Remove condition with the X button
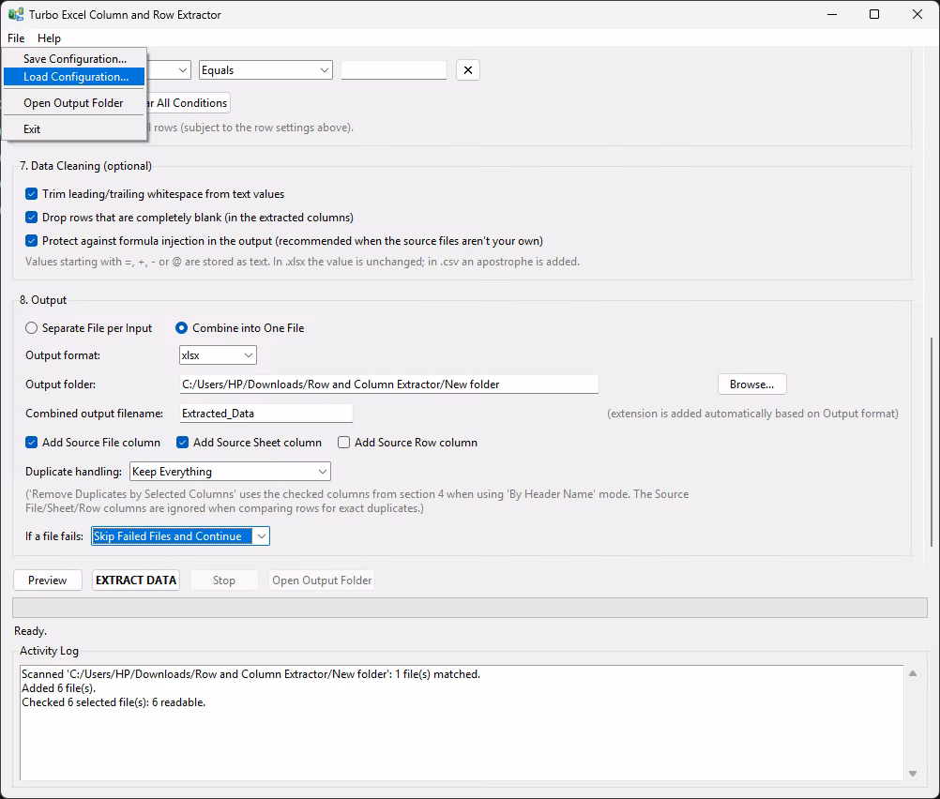Image resolution: width=940 pixels, height=799 pixels. (x=467, y=70)
